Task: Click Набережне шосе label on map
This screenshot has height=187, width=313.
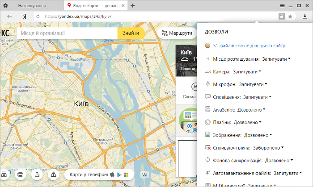Action: click(109, 118)
